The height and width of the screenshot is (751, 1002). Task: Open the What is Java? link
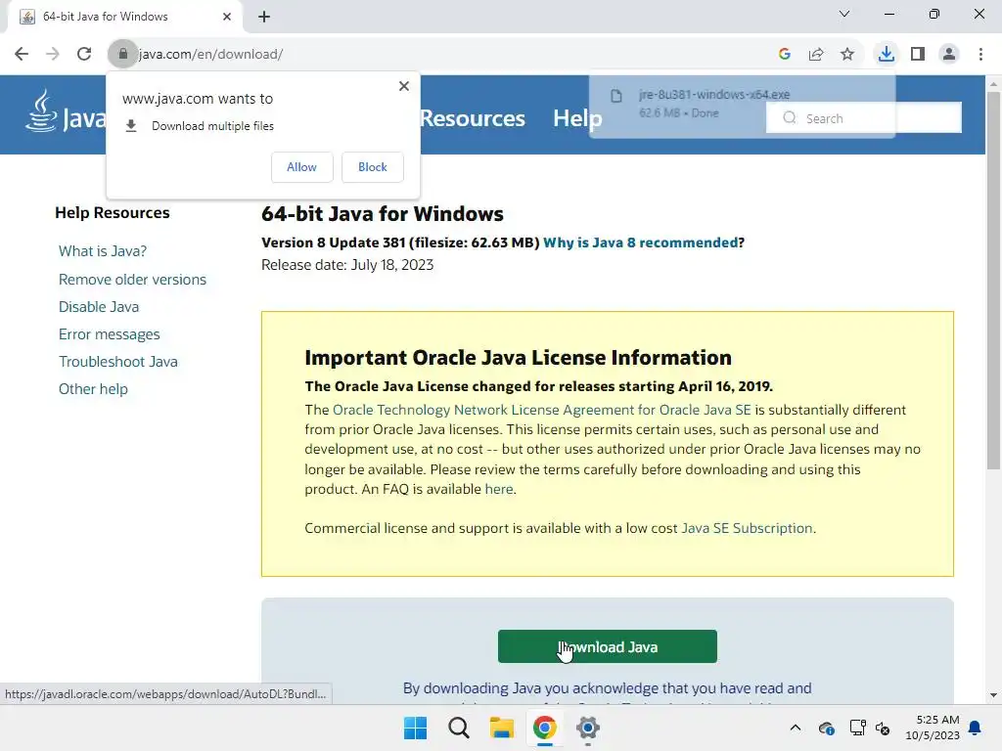(103, 251)
